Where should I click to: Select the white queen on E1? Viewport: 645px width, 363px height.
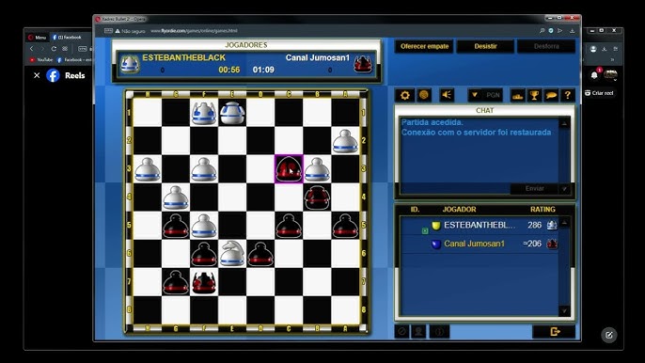232,112
